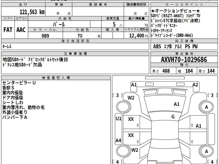Select inspector note 室内薄汚れ、動物の毛
Viewport: 219px width, 164px height.
23,107
